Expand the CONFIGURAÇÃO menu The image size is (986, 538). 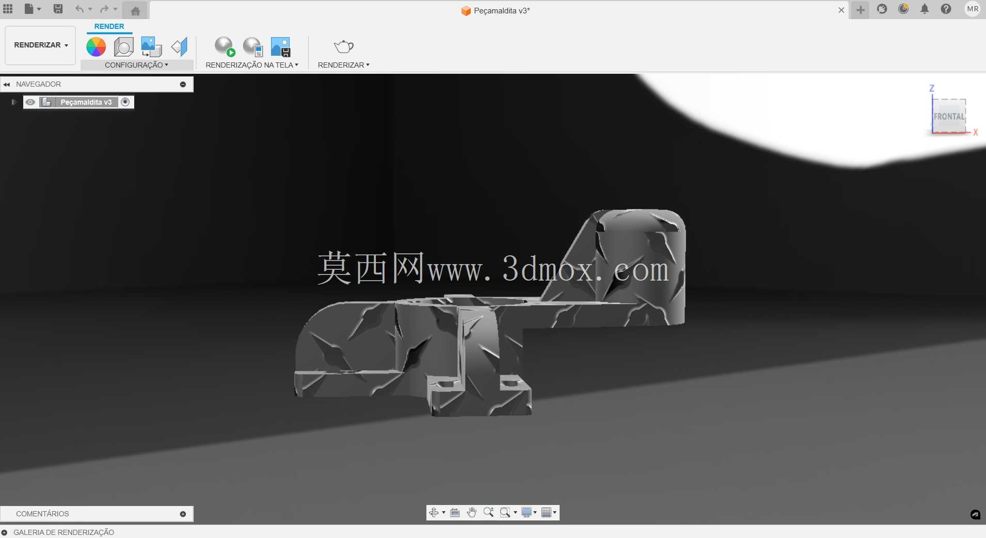coord(137,65)
